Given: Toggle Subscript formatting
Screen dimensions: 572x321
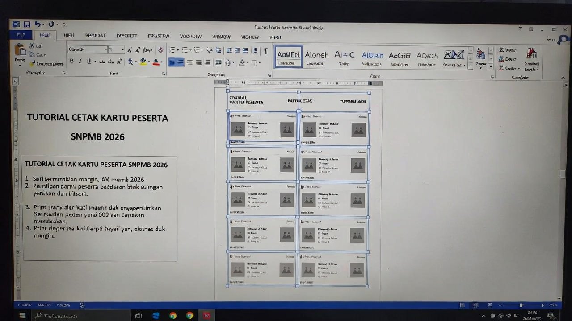Looking at the screenshot, I should [x=111, y=62].
